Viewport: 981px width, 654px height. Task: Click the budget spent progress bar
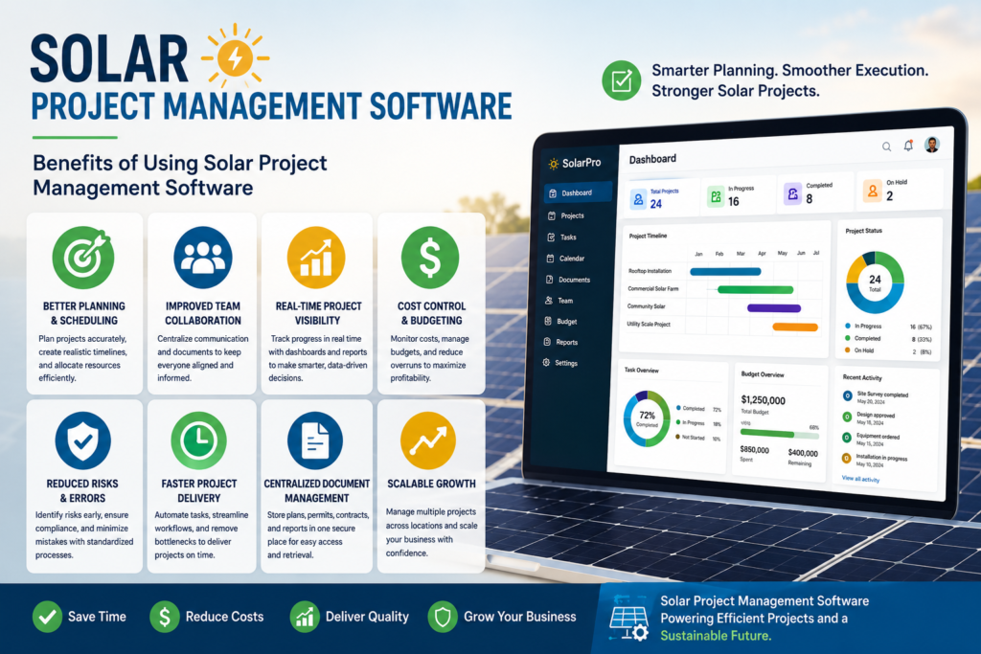(780, 434)
